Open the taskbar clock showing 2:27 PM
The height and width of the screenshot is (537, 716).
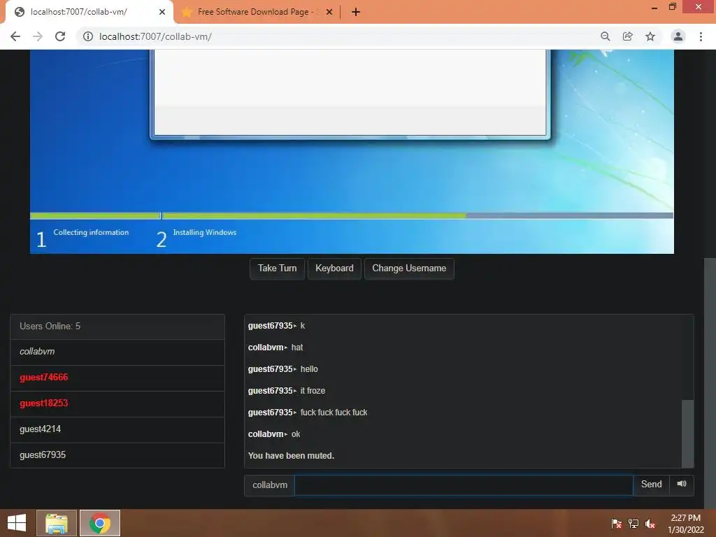pos(685,524)
